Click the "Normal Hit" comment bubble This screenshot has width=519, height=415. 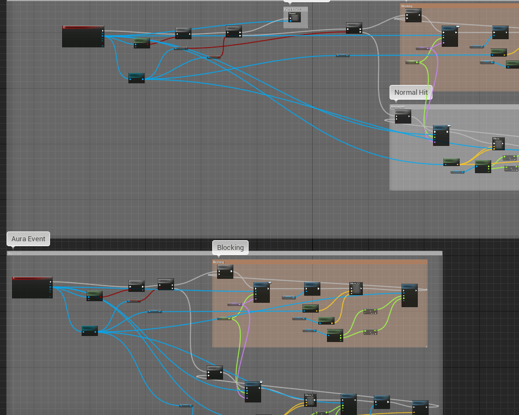pos(411,93)
